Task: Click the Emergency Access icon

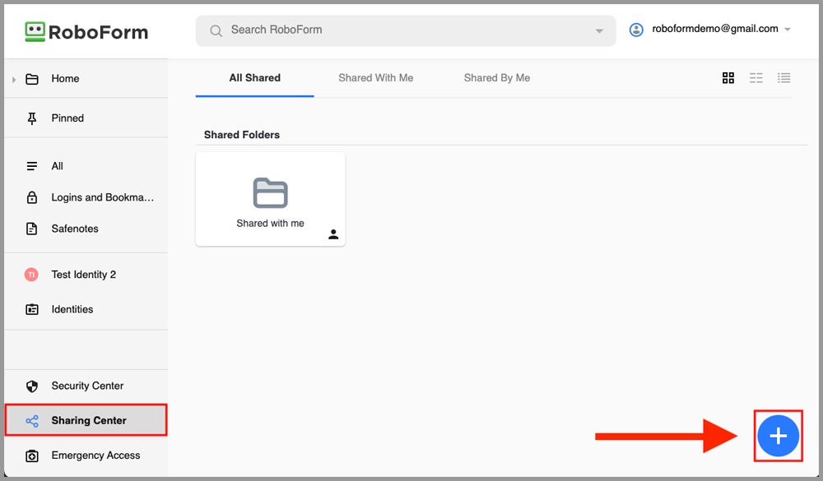Action: [x=30, y=456]
